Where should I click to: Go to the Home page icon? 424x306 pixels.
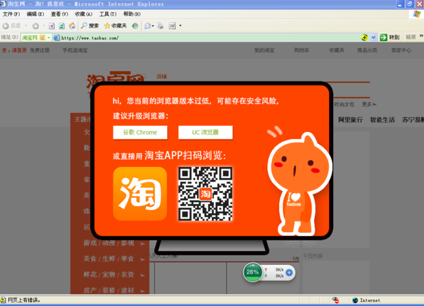tap(72, 26)
